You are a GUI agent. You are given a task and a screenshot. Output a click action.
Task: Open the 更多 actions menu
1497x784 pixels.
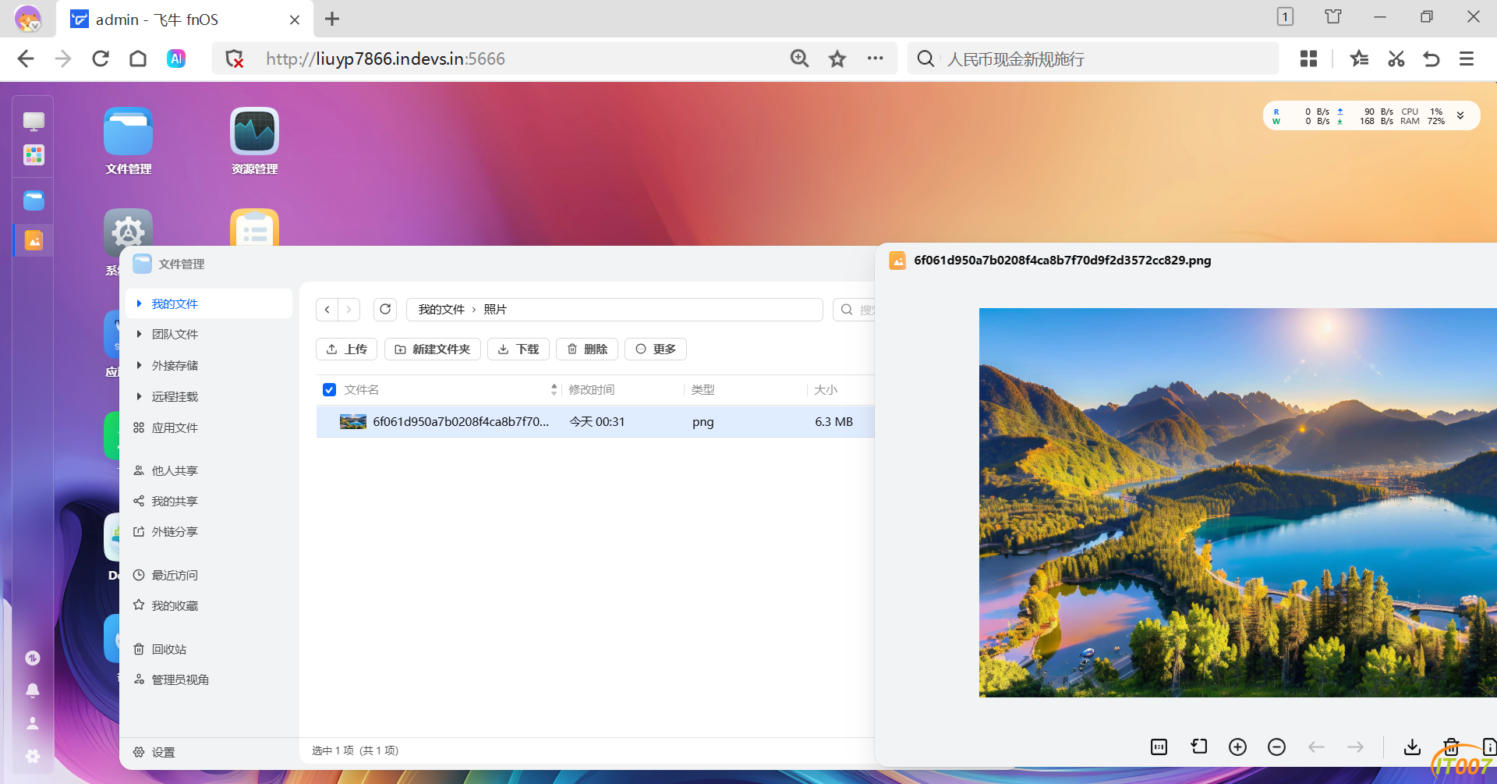point(656,349)
